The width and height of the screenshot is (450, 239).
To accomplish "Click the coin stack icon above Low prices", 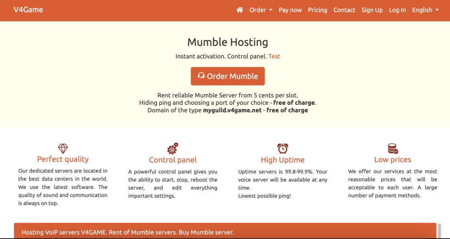I will (392, 148).
